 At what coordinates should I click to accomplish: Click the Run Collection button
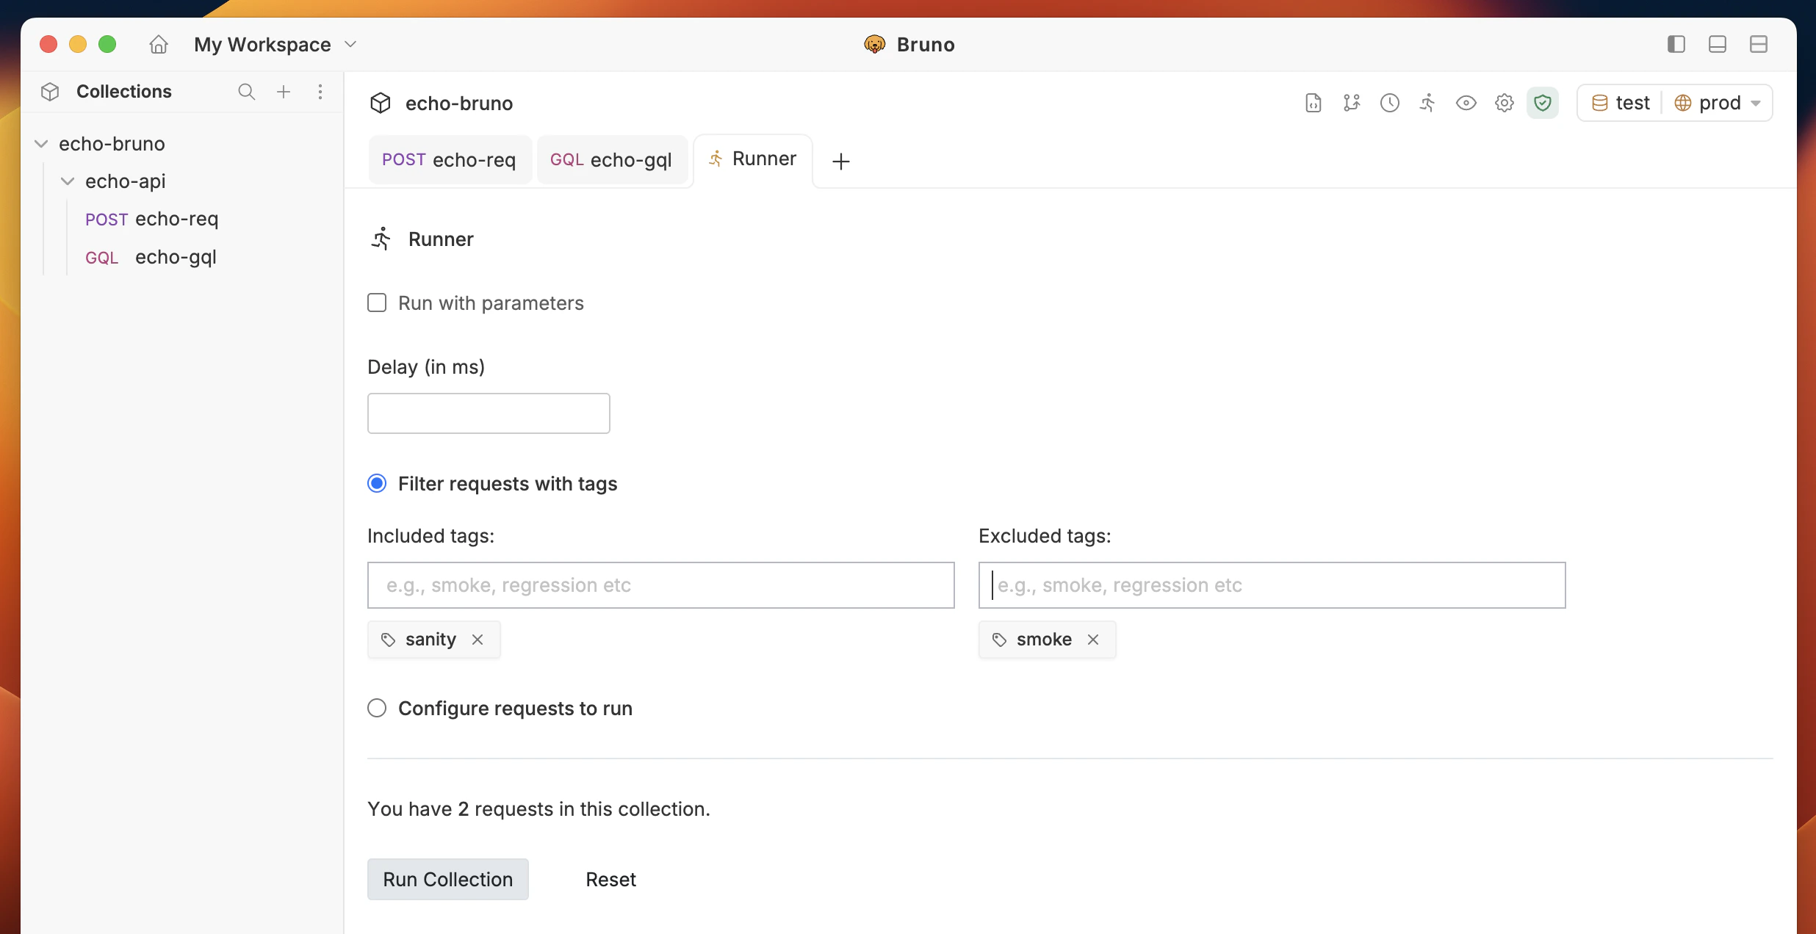tap(447, 880)
